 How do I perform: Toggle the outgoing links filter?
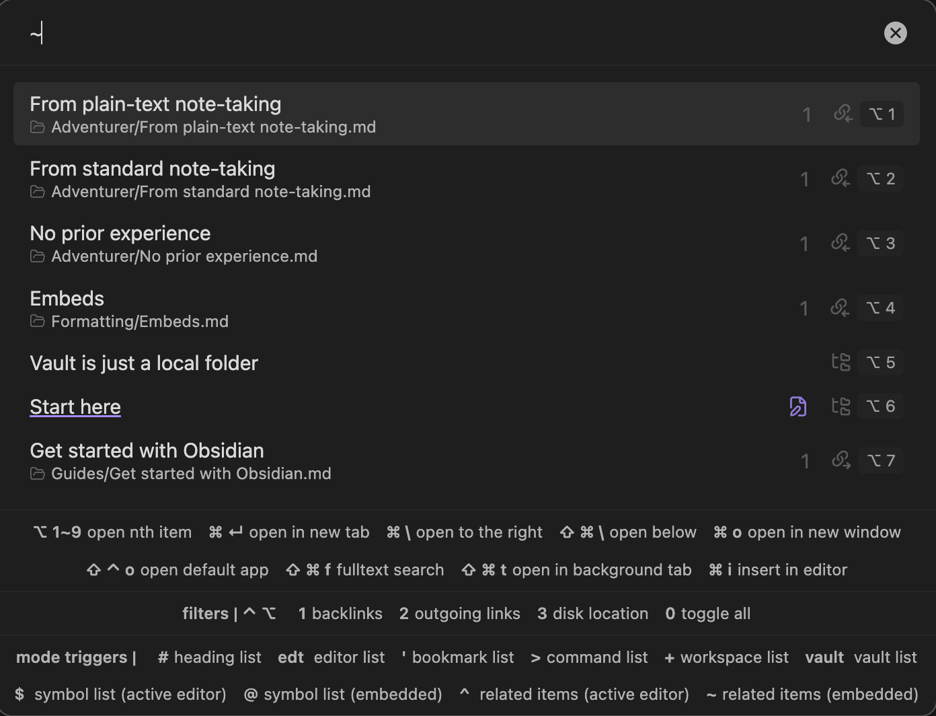[x=459, y=614]
